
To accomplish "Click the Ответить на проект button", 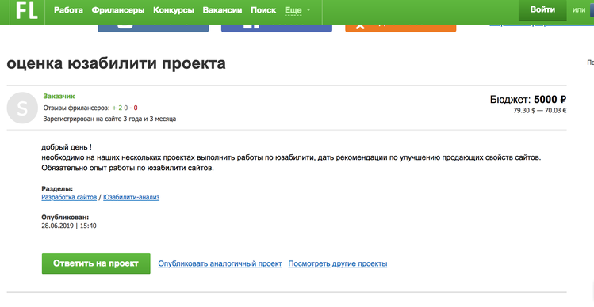I will tap(96, 263).
